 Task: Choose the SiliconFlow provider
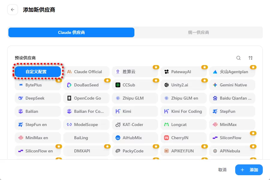(x=232, y=138)
